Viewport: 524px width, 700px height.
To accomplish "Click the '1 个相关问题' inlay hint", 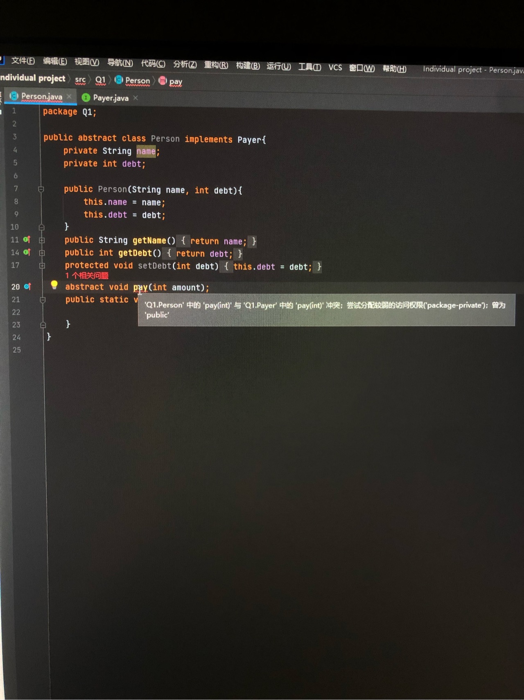I will point(87,276).
